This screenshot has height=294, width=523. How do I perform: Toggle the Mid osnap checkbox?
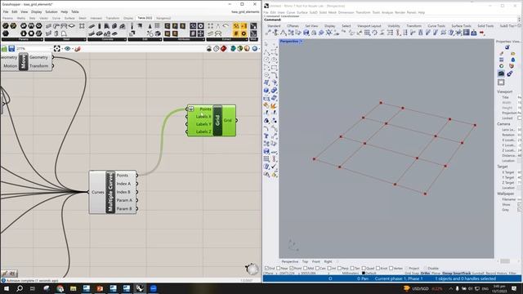click(305, 268)
